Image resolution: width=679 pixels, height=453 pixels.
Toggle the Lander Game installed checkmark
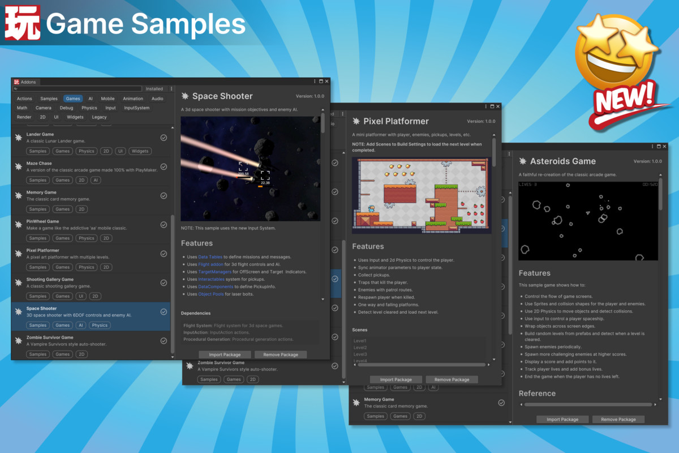click(x=164, y=138)
